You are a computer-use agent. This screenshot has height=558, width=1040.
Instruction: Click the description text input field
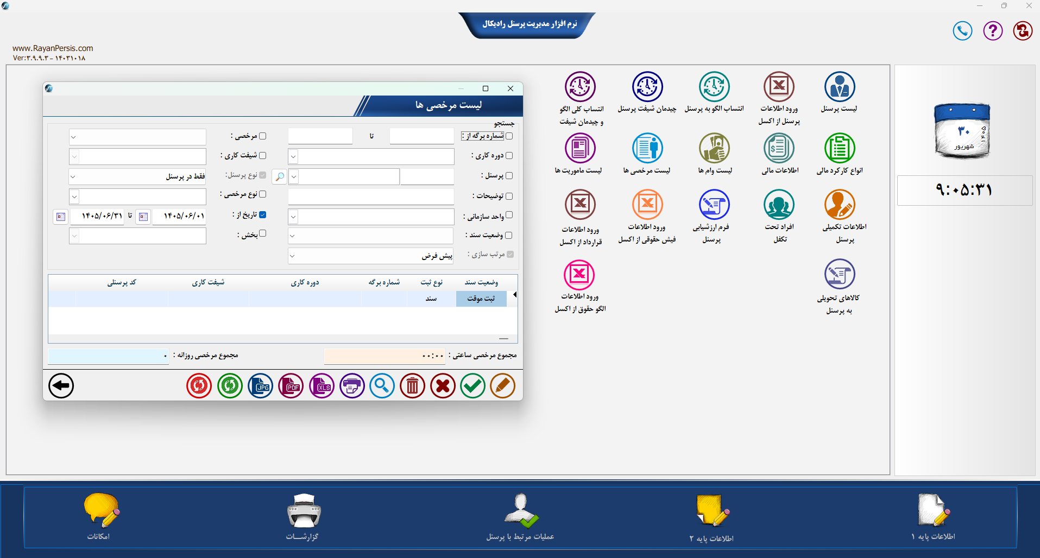coord(371,196)
